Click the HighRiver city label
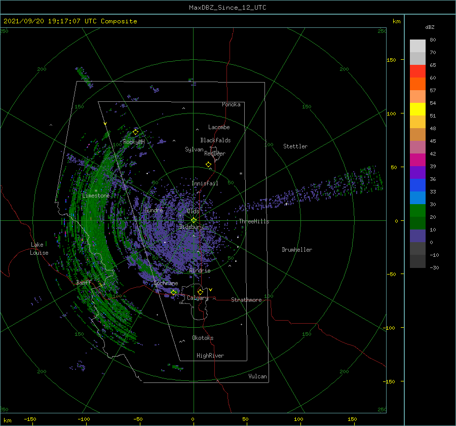Viewport: 456px width, 426px height. click(x=210, y=356)
